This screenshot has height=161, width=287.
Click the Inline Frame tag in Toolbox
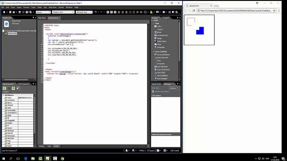pyautogui.click(x=161, y=41)
